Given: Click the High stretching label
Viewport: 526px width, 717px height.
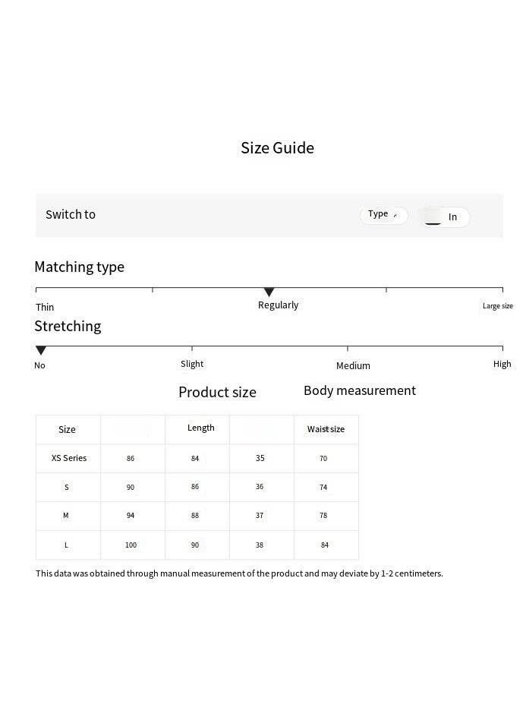Looking at the screenshot, I should pos(502,364).
